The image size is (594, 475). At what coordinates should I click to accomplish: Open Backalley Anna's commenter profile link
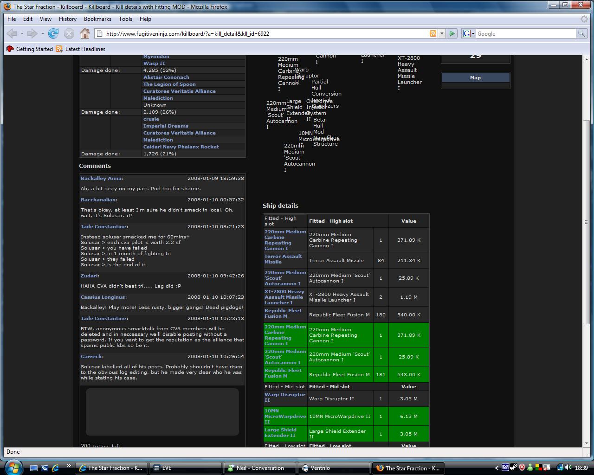101,178
